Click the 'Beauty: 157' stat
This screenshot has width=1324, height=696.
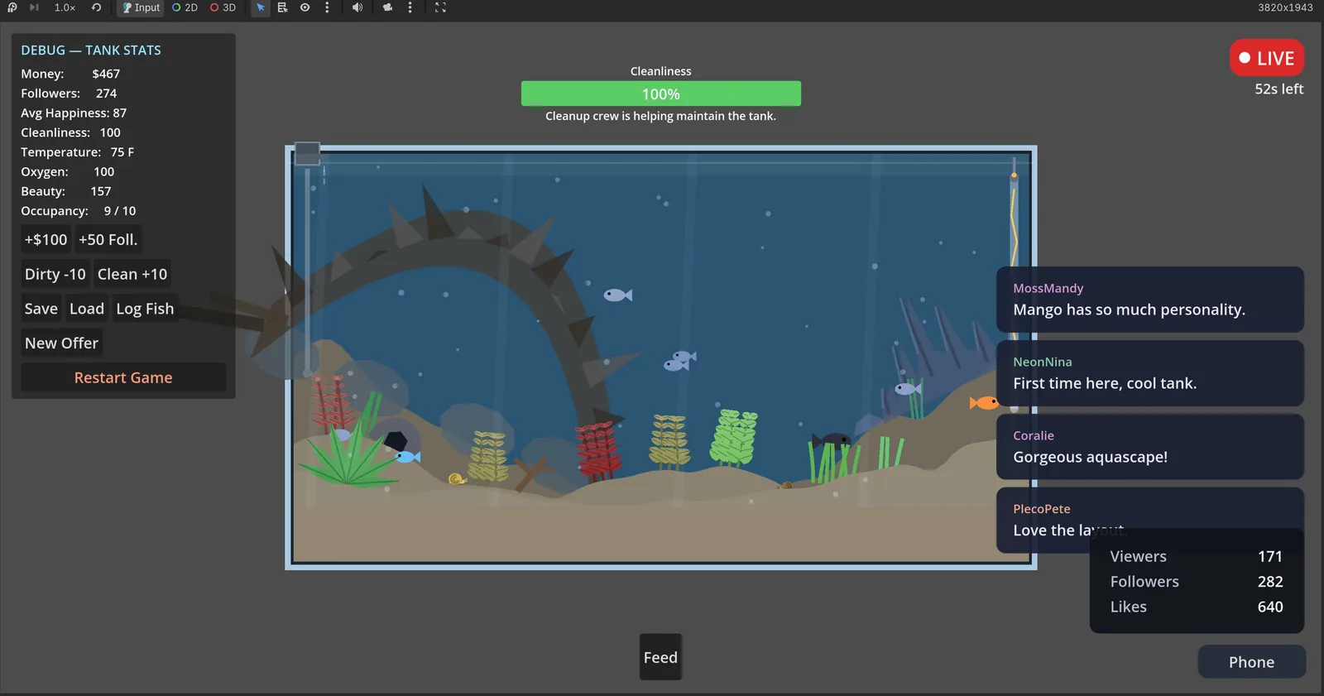[66, 191]
